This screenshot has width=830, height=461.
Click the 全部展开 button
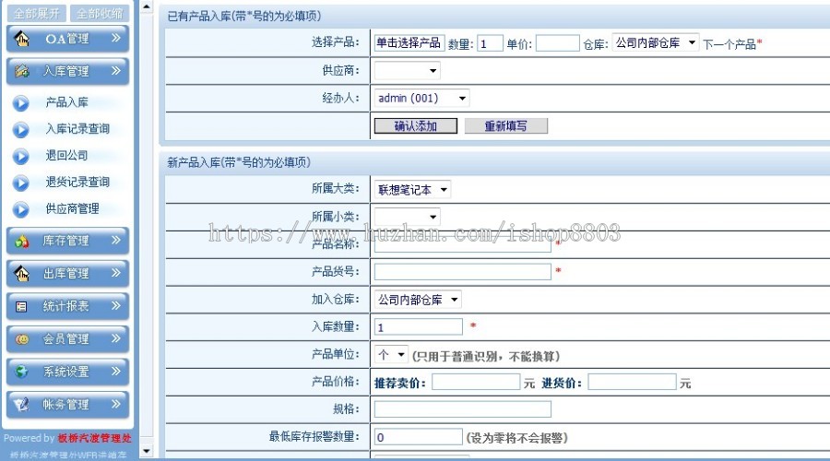tap(37, 13)
